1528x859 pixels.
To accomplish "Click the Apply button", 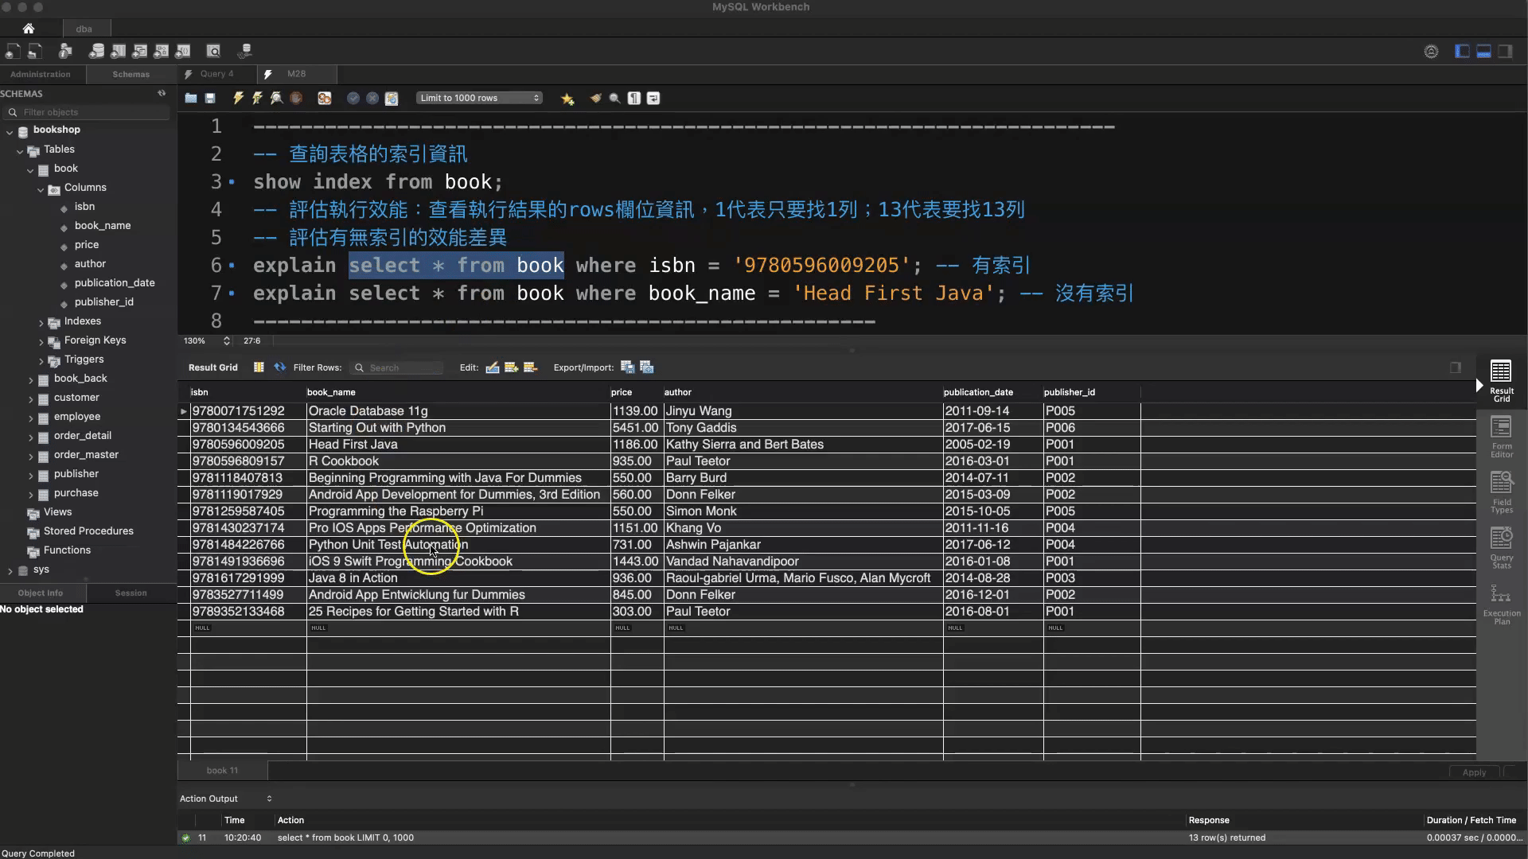I will [1473, 772].
